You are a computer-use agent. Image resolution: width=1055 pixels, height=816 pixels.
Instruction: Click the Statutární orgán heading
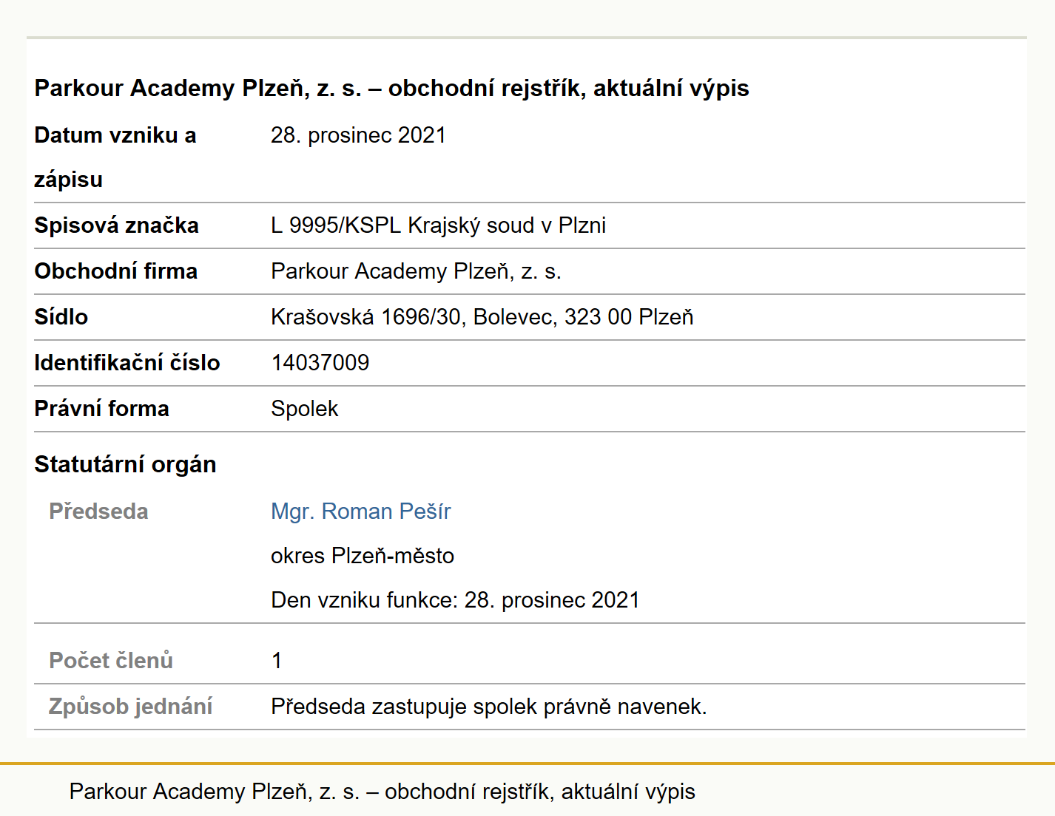tap(125, 464)
